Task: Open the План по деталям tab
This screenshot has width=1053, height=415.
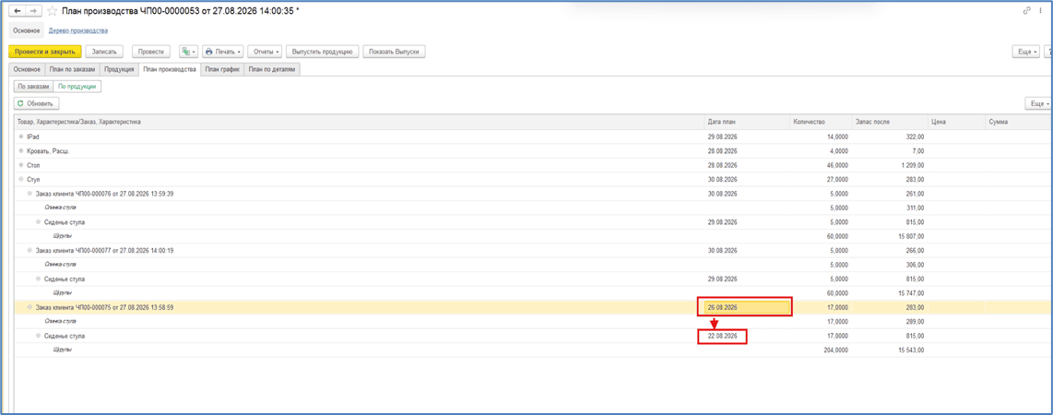Action: point(272,69)
